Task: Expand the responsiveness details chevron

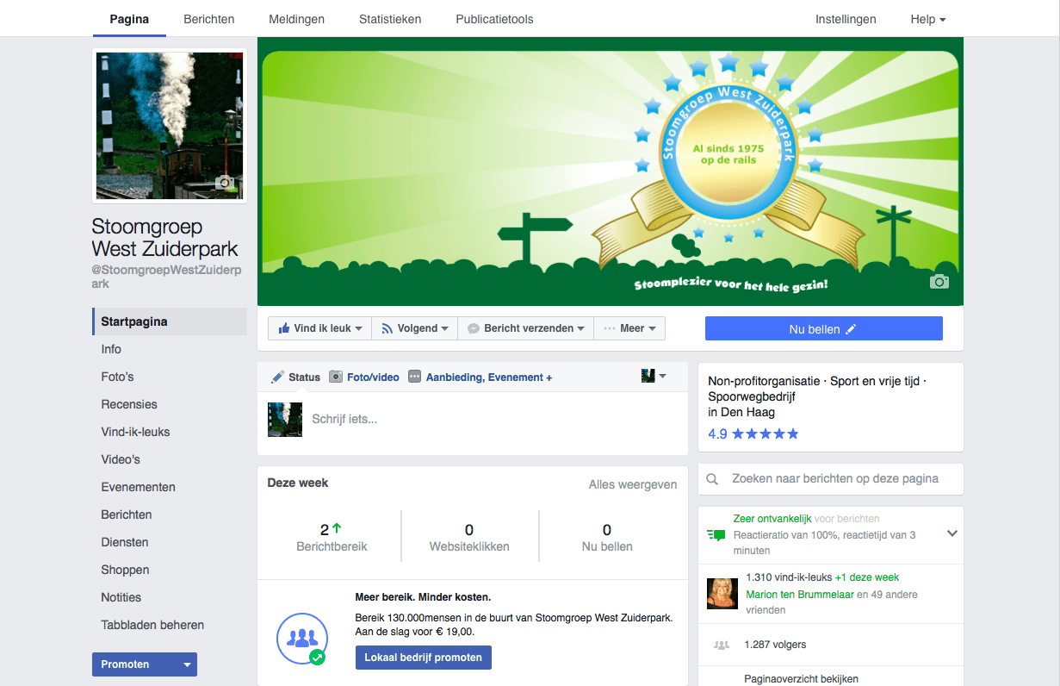Action: click(x=952, y=533)
